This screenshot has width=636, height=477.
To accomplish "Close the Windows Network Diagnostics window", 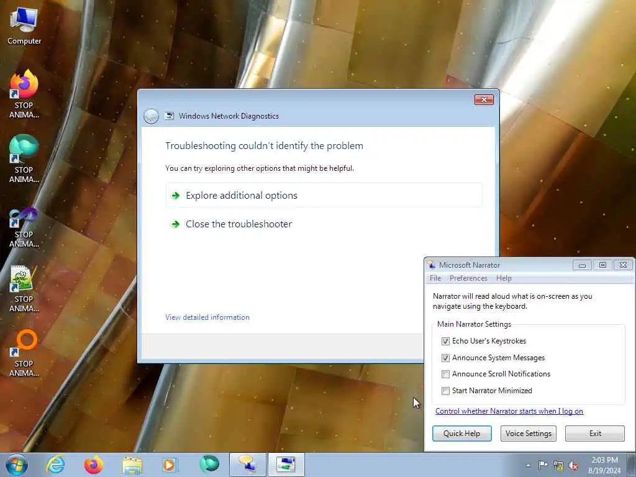I will pyautogui.click(x=484, y=100).
